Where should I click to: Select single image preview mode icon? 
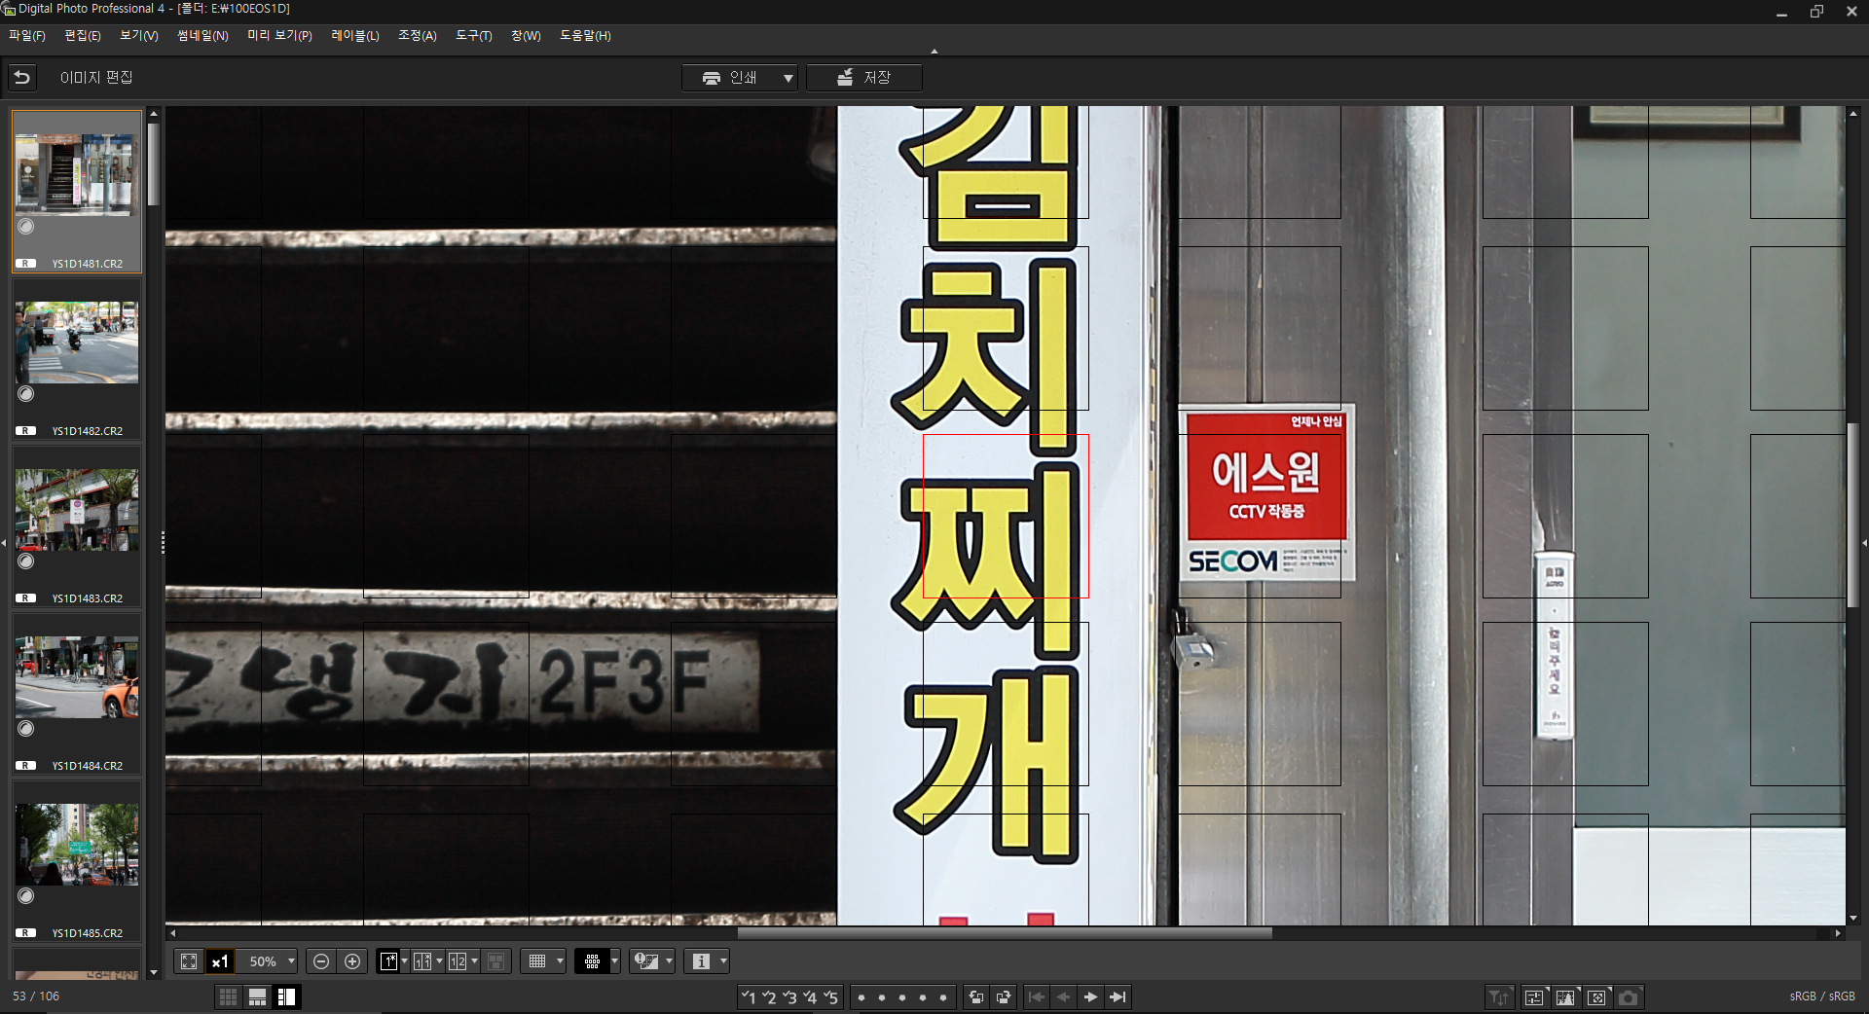(388, 961)
